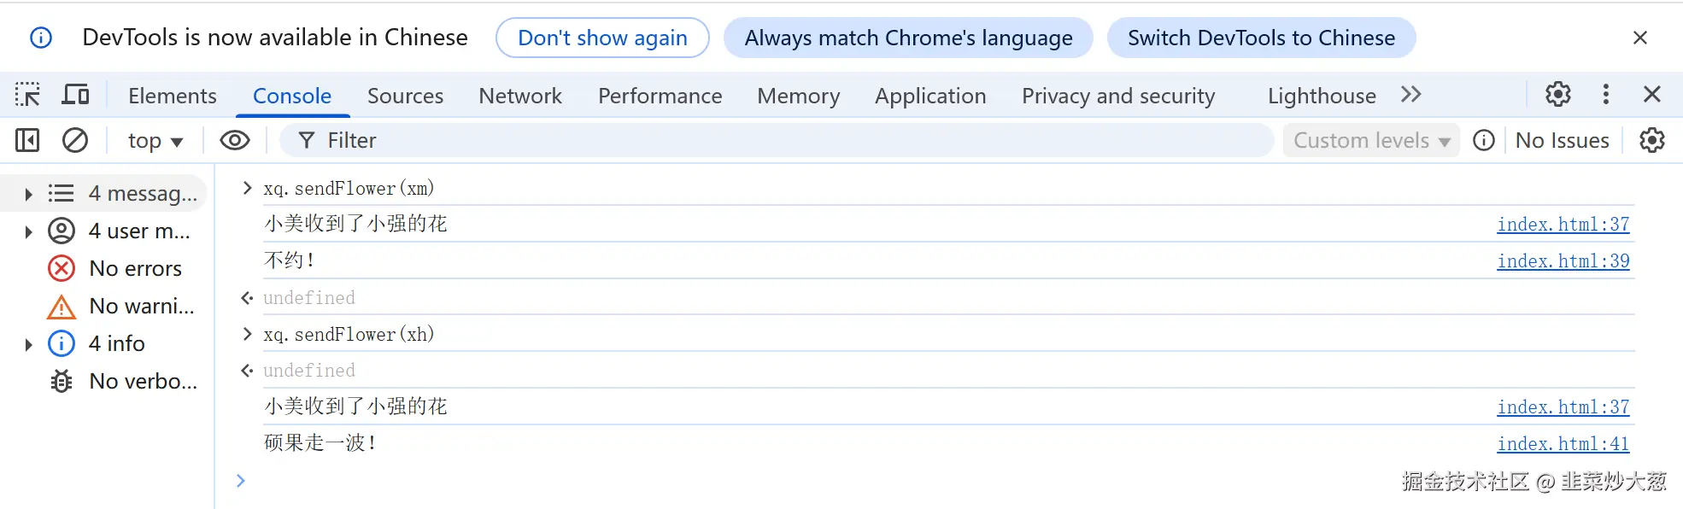1683x509 pixels.
Task: Open DevTools settings gear in tab bar
Action: [1557, 95]
